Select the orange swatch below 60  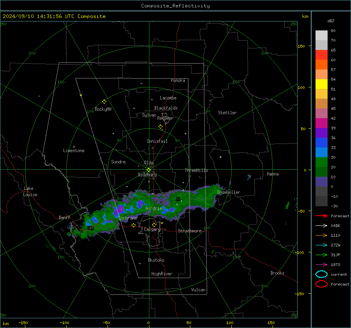pos(321,64)
